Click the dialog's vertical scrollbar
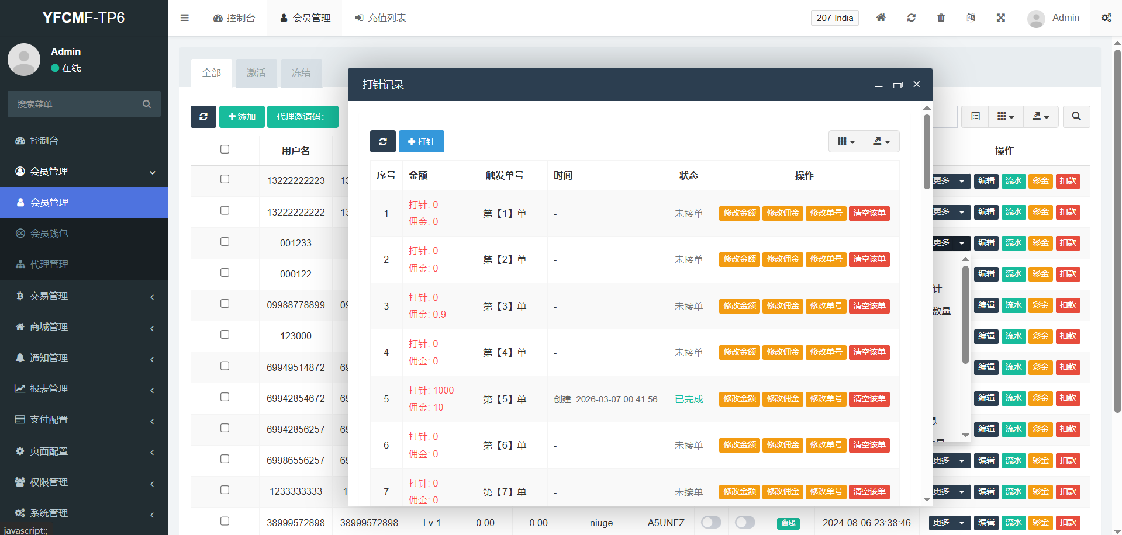This screenshot has width=1122, height=535. (927, 152)
